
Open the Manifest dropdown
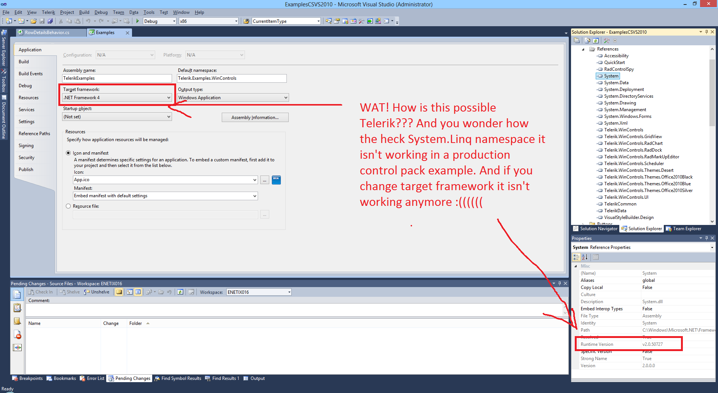[x=165, y=196]
